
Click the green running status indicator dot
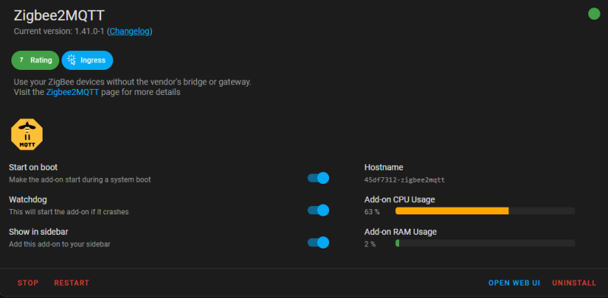(x=594, y=14)
